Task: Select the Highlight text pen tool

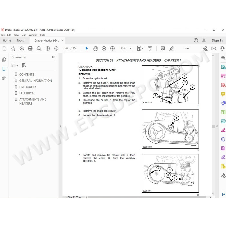Action: tap(171, 48)
